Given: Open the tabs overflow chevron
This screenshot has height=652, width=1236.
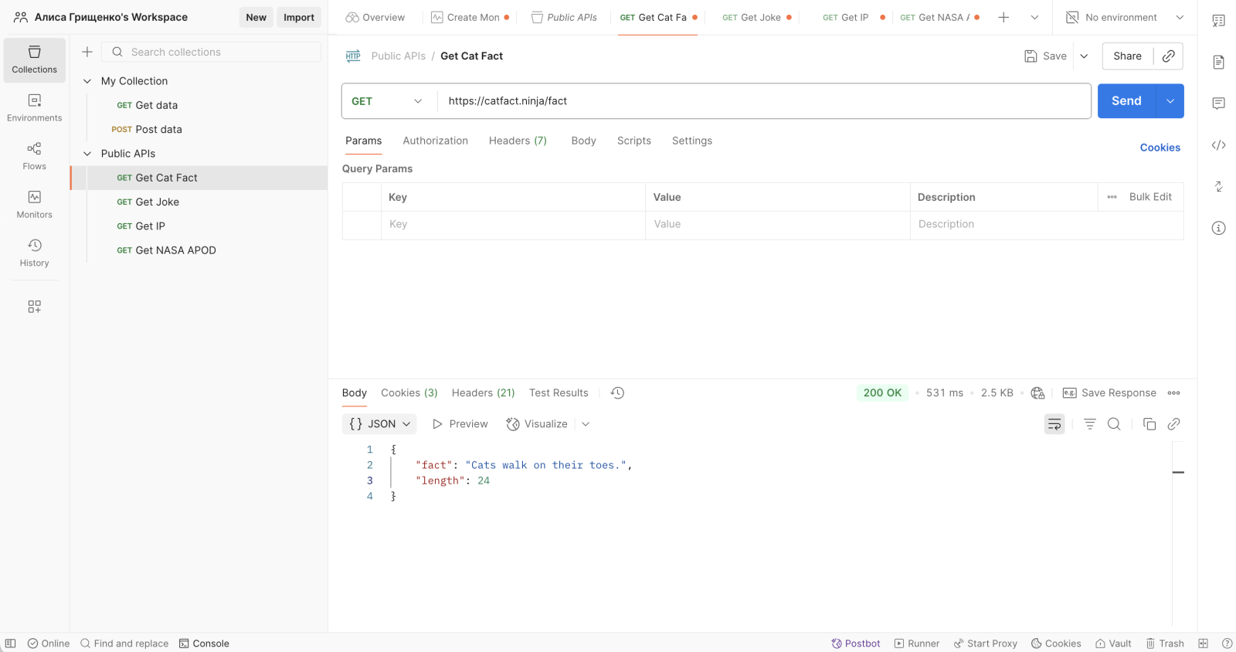Looking at the screenshot, I should click(1034, 17).
